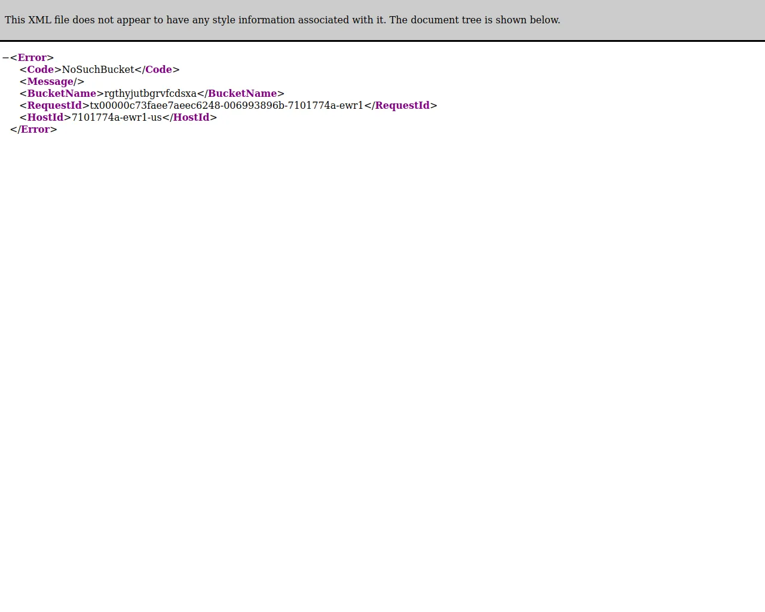Click the closing HostId tag
The width and height of the screenshot is (765, 612).
pos(191,117)
